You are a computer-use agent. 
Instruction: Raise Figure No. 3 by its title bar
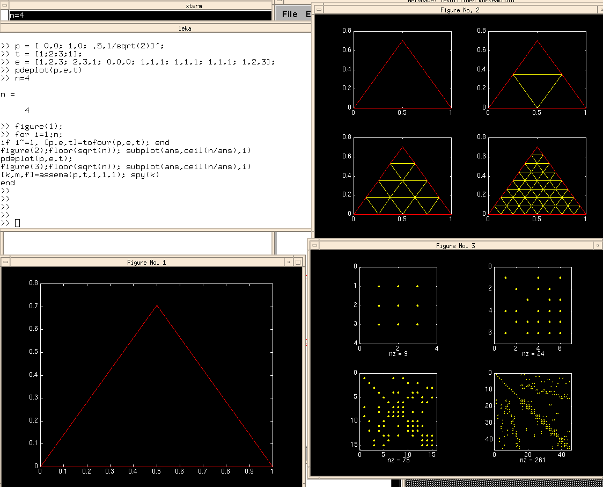tap(455, 245)
